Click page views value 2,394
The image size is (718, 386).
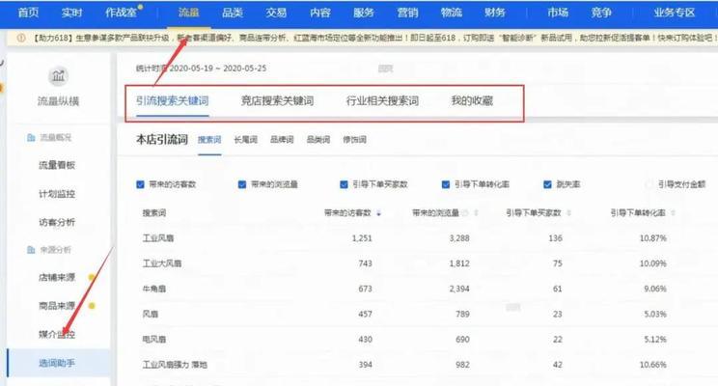(459, 289)
